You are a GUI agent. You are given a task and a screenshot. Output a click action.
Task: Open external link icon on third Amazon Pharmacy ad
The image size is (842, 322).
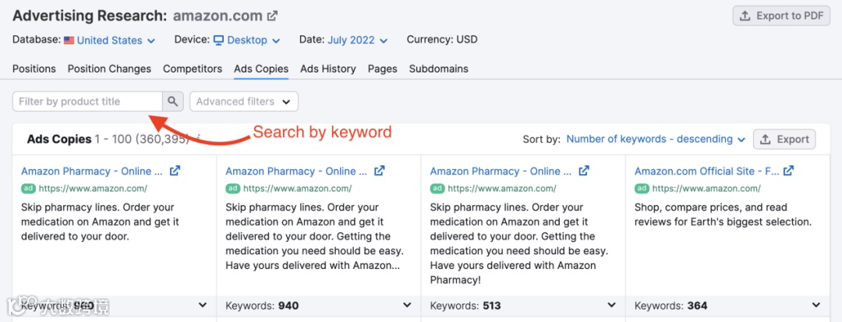coord(584,171)
